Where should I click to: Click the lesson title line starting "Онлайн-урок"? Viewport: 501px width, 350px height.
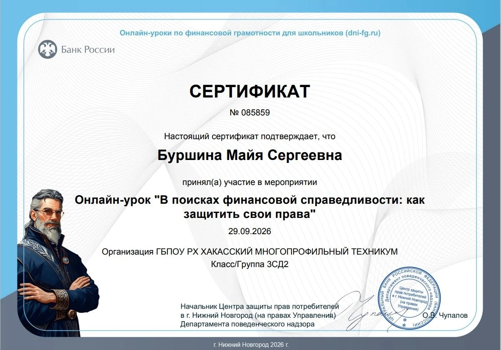point(250,200)
